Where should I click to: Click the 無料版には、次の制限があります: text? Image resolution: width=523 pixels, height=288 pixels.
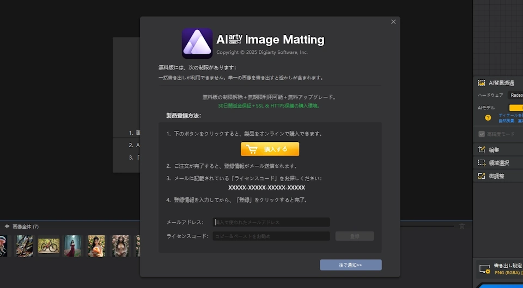point(197,67)
